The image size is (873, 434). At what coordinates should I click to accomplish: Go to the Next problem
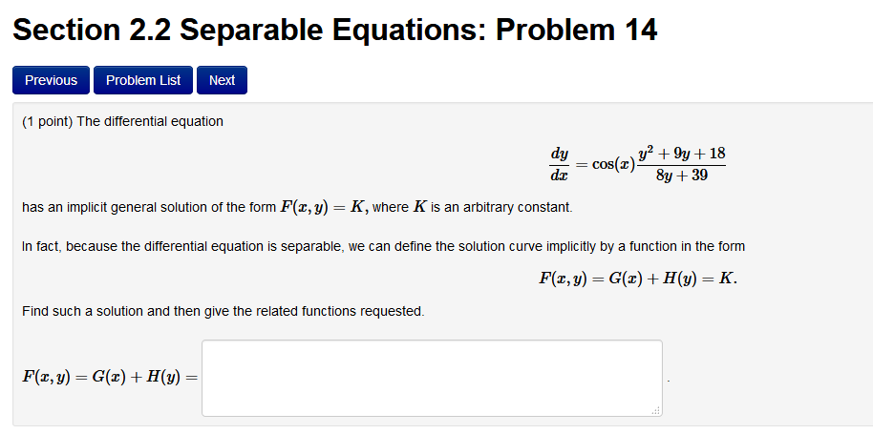[222, 80]
